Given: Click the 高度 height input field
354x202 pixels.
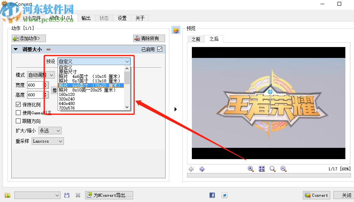Looking at the screenshot, I should [x=35, y=95].
